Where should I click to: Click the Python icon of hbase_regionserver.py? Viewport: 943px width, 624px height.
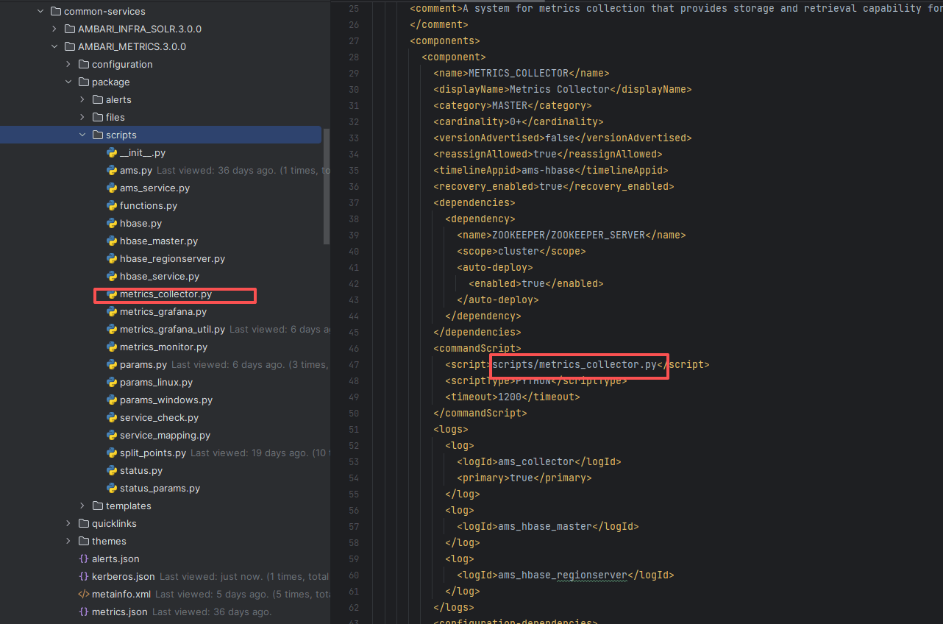point(112,259)
